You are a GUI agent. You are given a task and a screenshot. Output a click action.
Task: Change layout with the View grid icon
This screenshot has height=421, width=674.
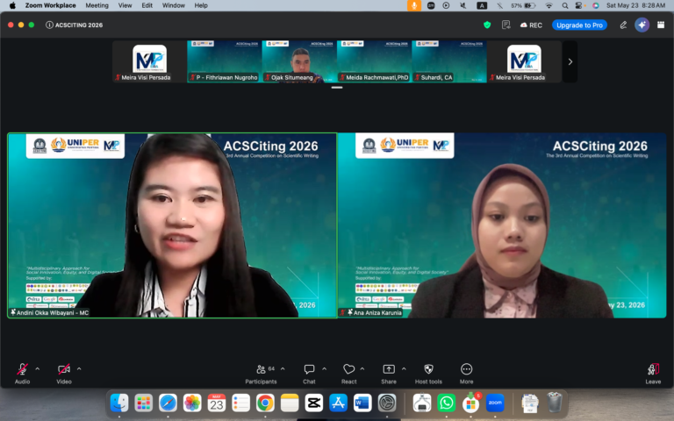coord(661,25)
